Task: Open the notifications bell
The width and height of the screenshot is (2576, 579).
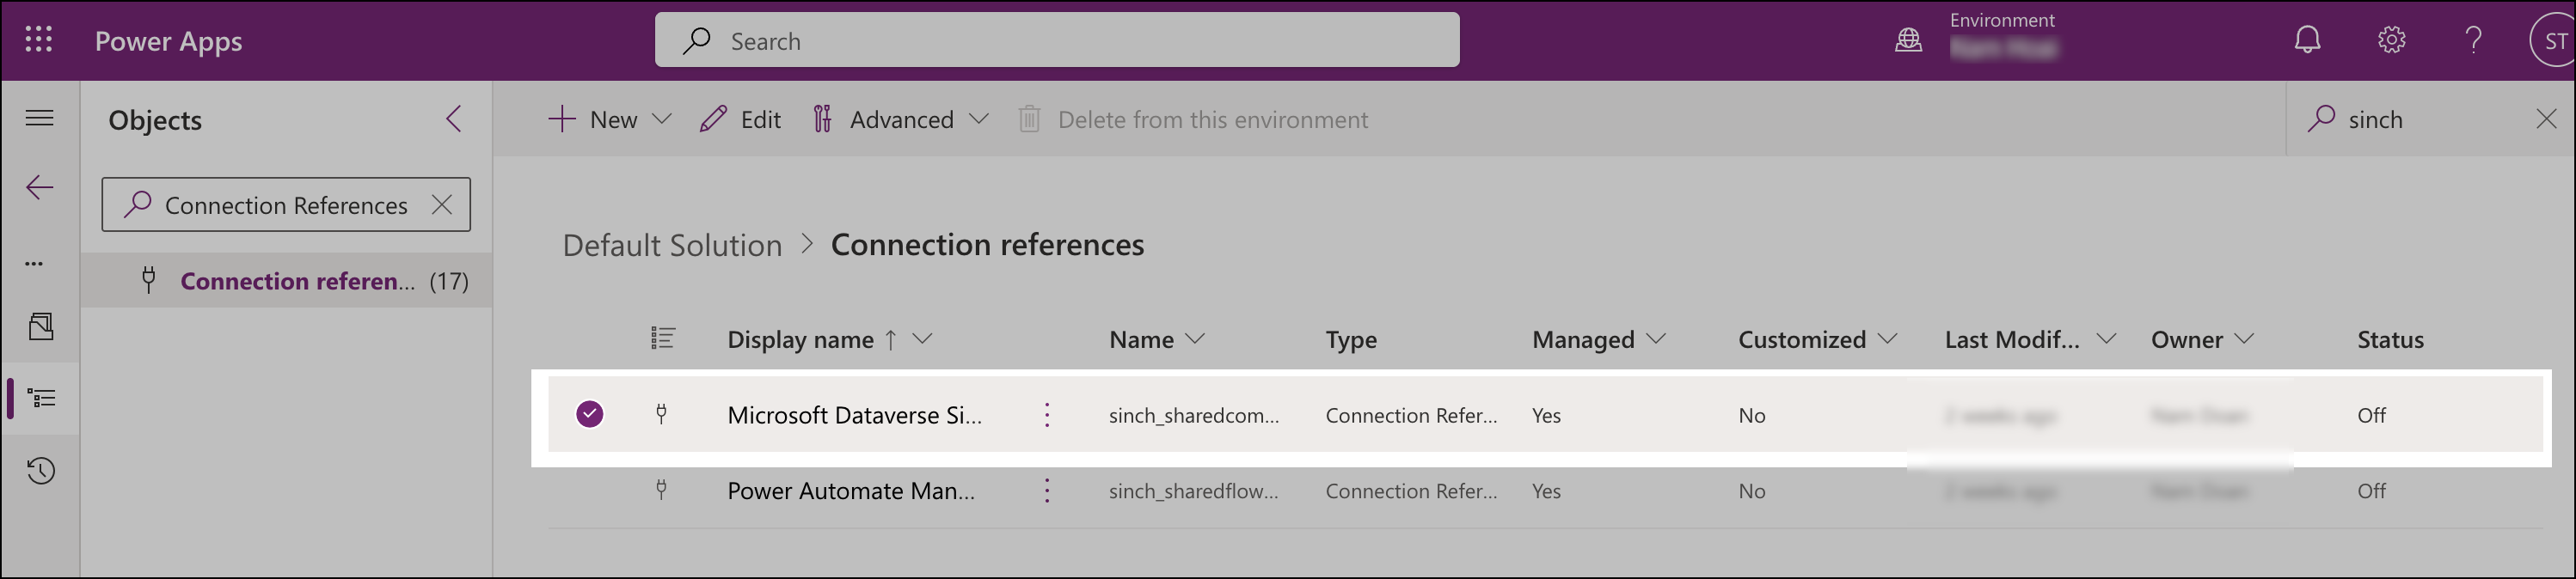Action: click(2307, 40)
